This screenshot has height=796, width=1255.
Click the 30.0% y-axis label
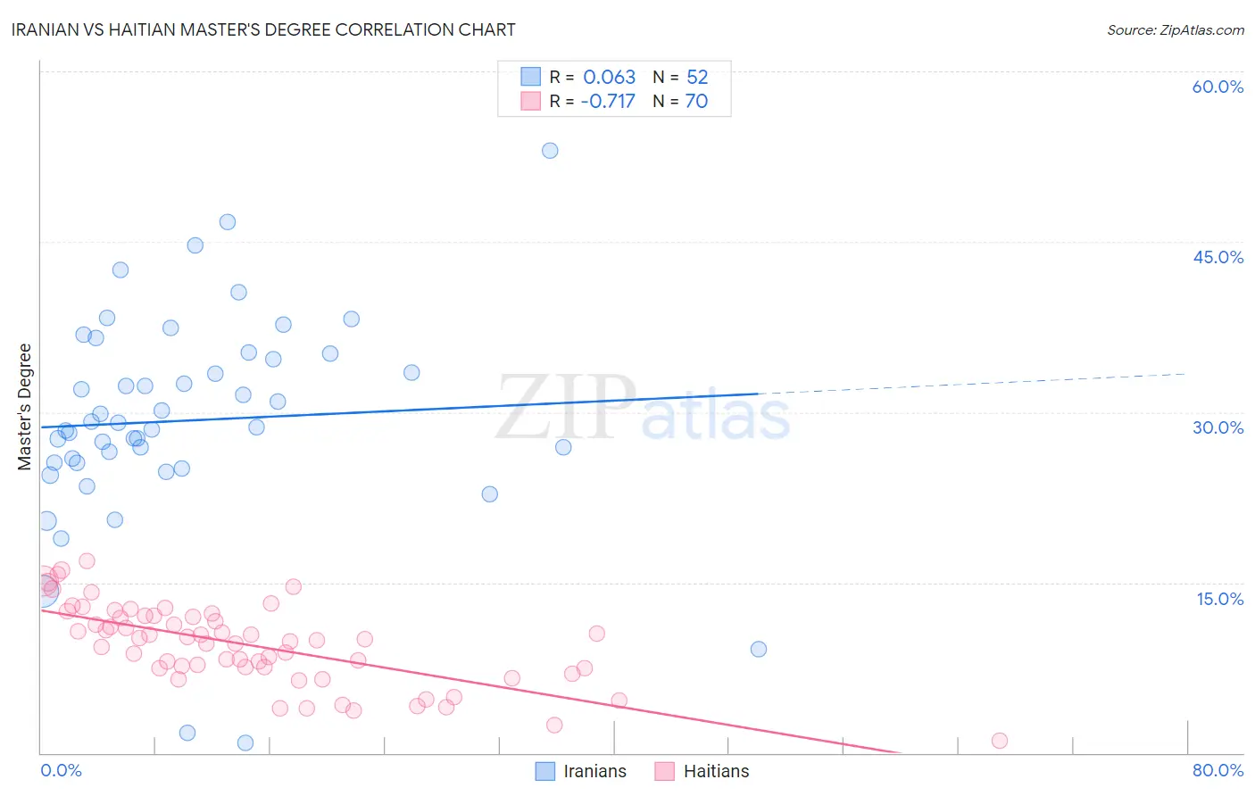click(x=1218, y=427)
